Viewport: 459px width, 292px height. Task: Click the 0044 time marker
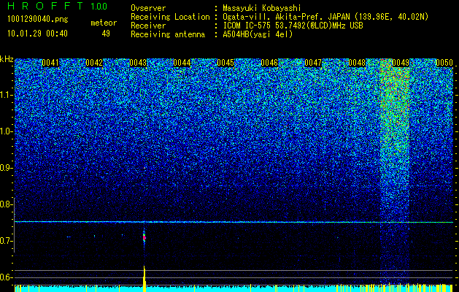click(182, 63)
